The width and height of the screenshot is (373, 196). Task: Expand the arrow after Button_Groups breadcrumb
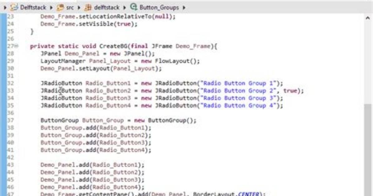coord(184,7)
